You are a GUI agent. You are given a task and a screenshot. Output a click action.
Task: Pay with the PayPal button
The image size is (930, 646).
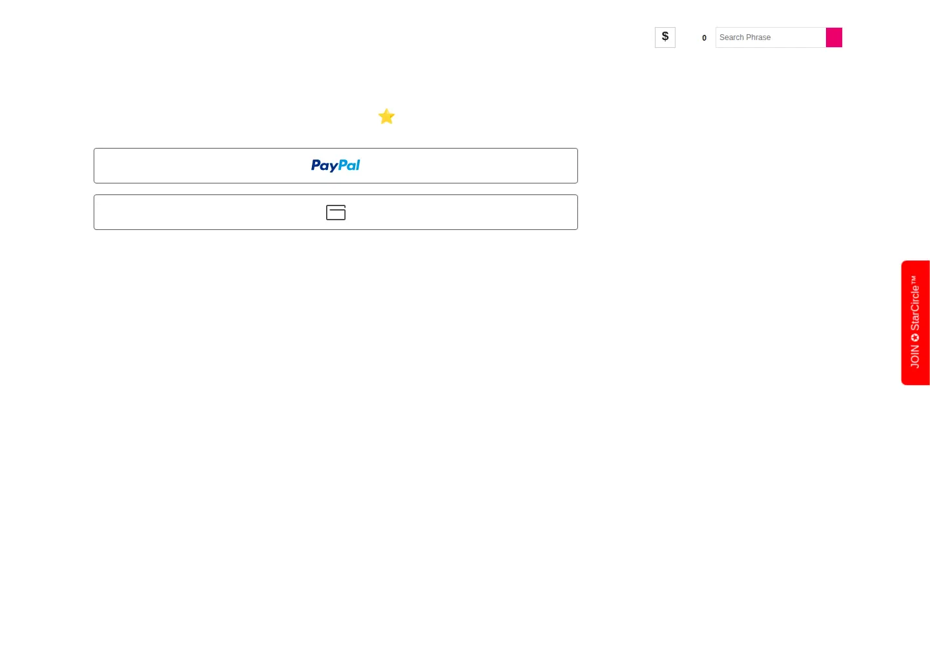(336, 166)
